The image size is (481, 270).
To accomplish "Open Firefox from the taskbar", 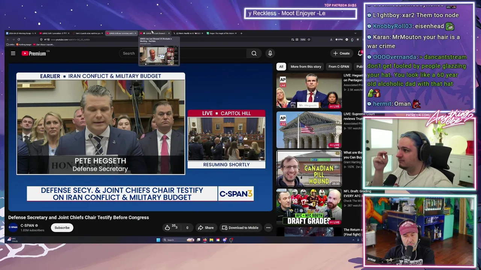I will click(205, 240).
